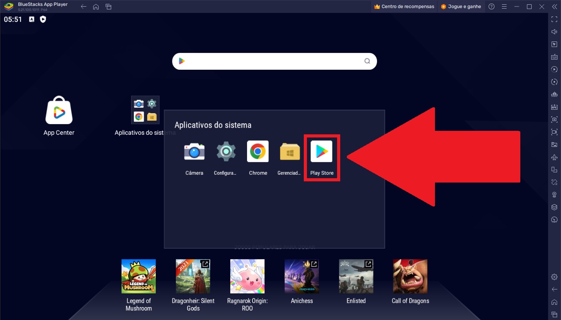The height and width of the screenshot is (320, 561).
Task: Toggle cursor lock in sidebar
Action: pyautogui.click(x=554, y=44)
